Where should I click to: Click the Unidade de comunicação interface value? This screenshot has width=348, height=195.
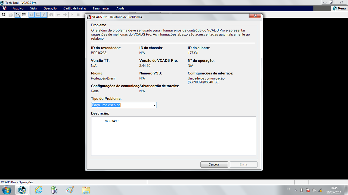pos(206,80)
